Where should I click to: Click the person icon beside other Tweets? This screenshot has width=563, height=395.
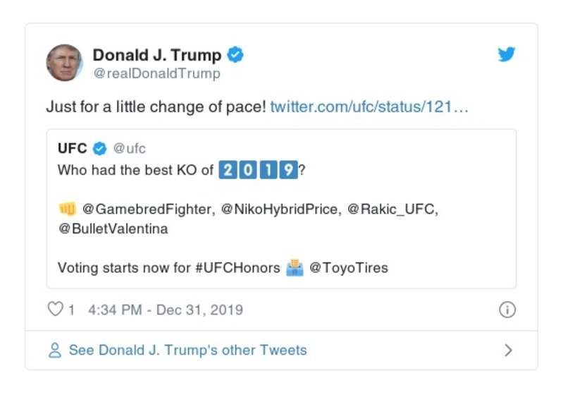54,351
